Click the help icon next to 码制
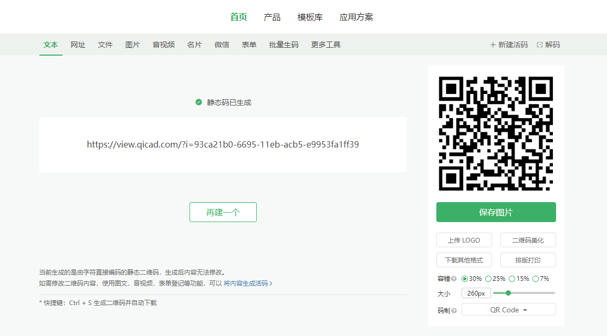 (454, 310)
